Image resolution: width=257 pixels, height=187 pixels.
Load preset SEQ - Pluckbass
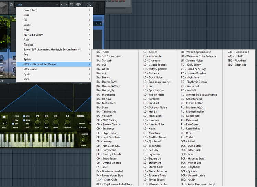pyautogui.click(x=237, y=60)
